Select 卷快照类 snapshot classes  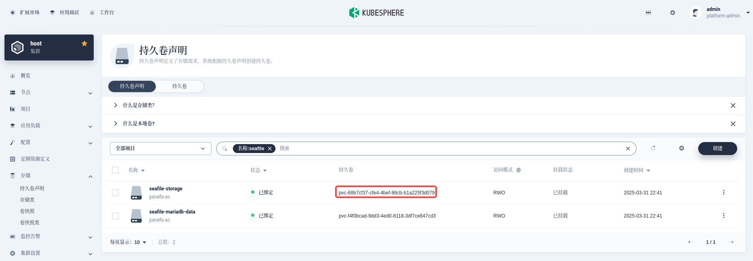[x=30, y=222]
